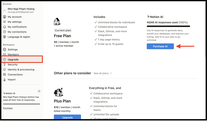Click the workspace Settings gear icon
The image size is (207, 121).
5,49
